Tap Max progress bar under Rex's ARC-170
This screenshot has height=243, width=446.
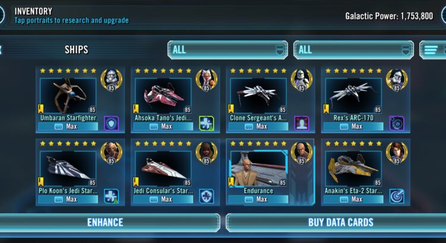(353, 126)
